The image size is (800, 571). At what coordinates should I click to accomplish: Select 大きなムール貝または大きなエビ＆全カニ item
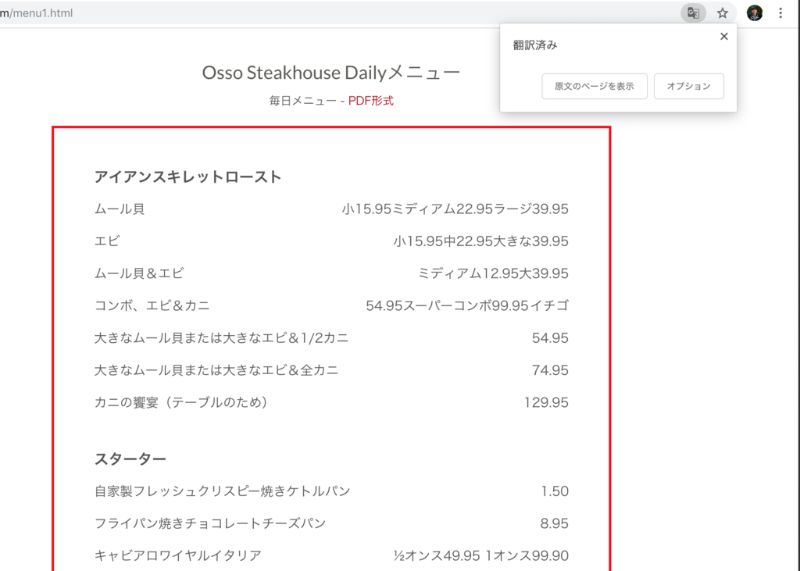[x=216, y=370]
